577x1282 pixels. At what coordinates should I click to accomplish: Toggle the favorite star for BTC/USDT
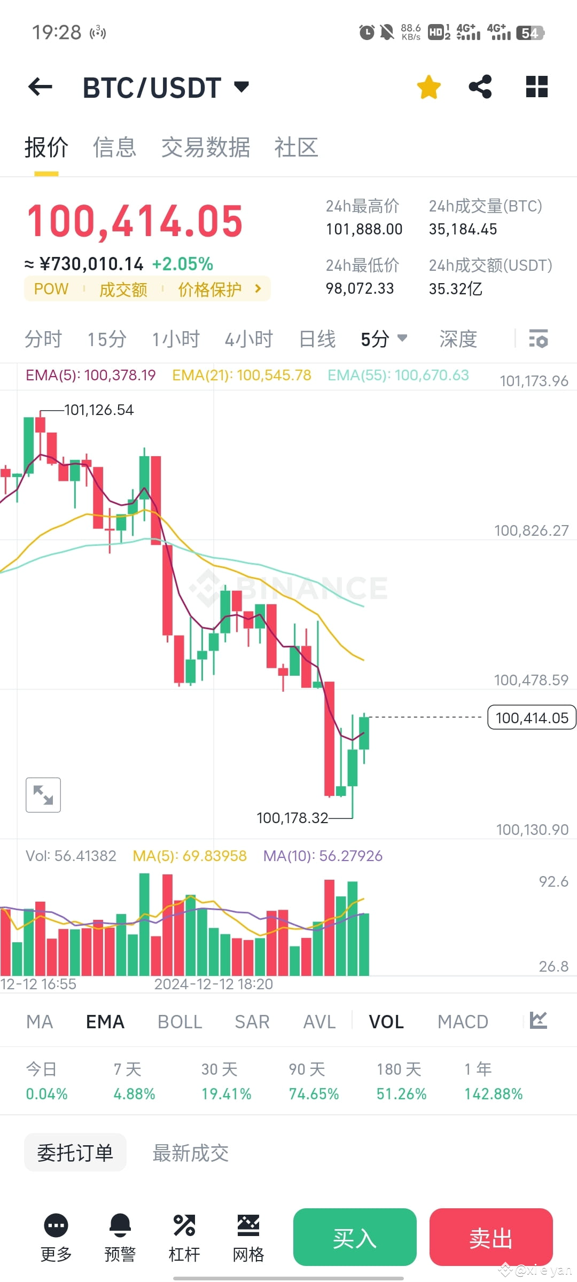tap(429, 86)
